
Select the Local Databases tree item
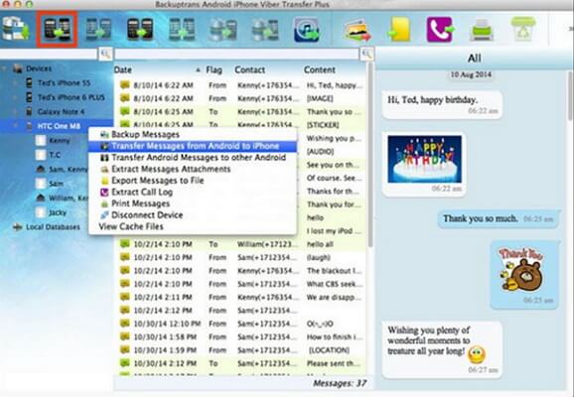tap(53, 227)
